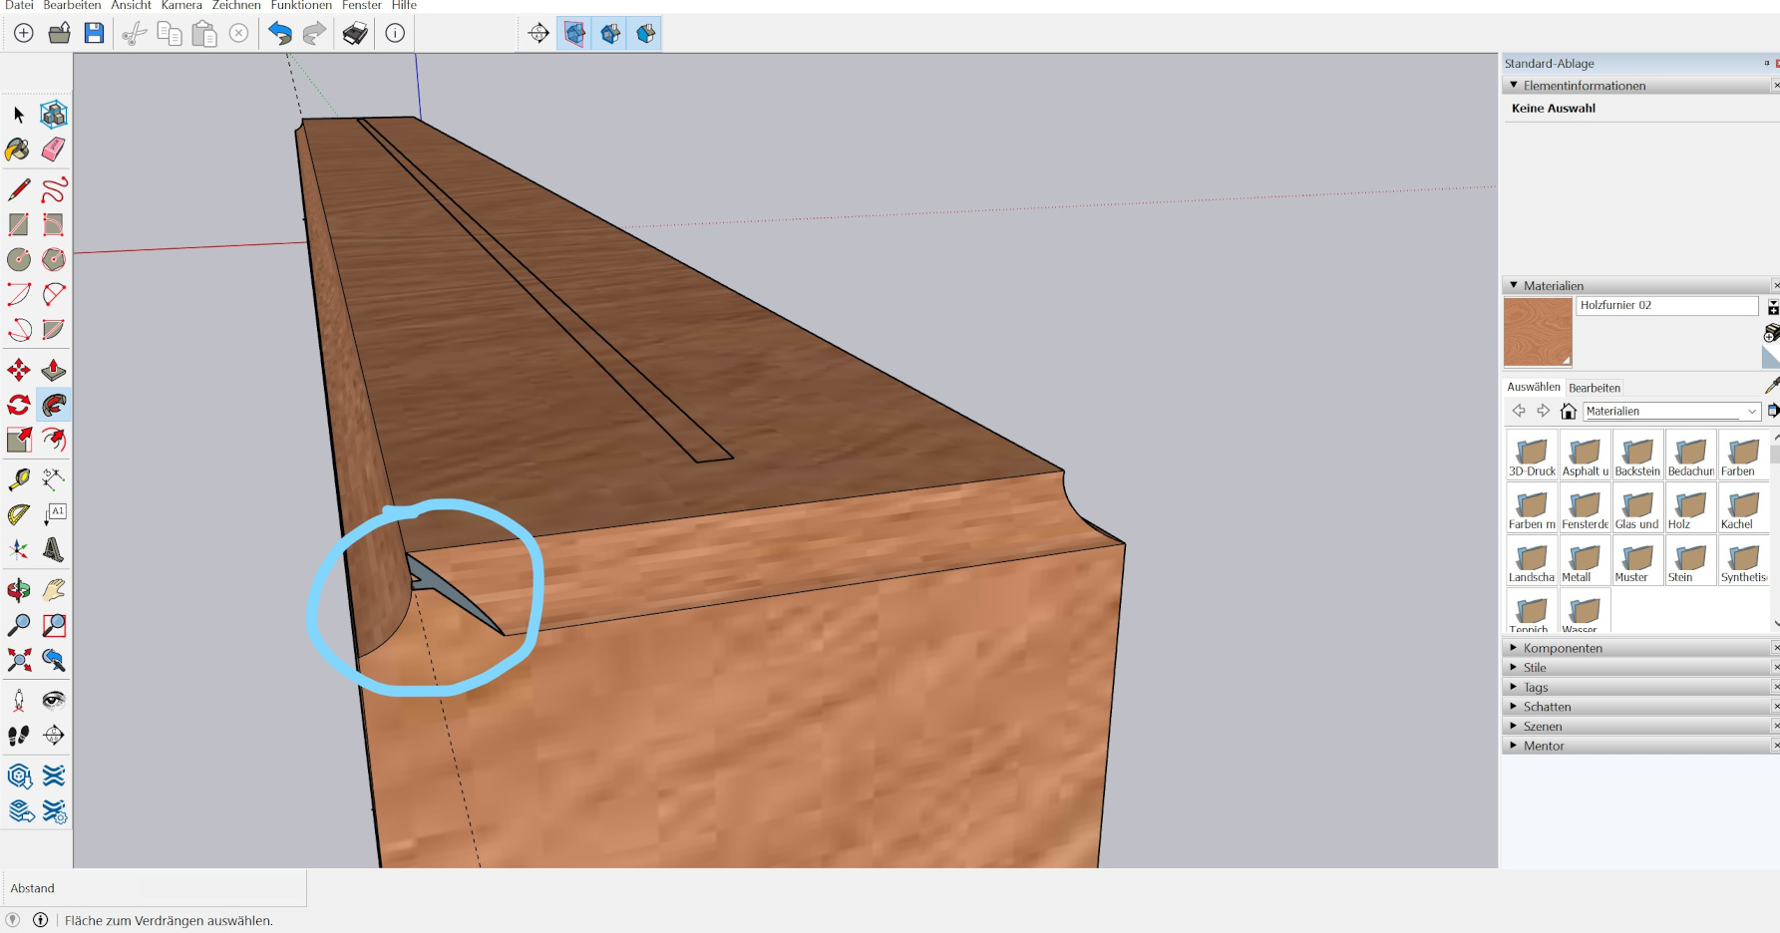This screenshot has height=933, width=1780.
Task: Activate the 3D Text tool
Action: point(54,549)
